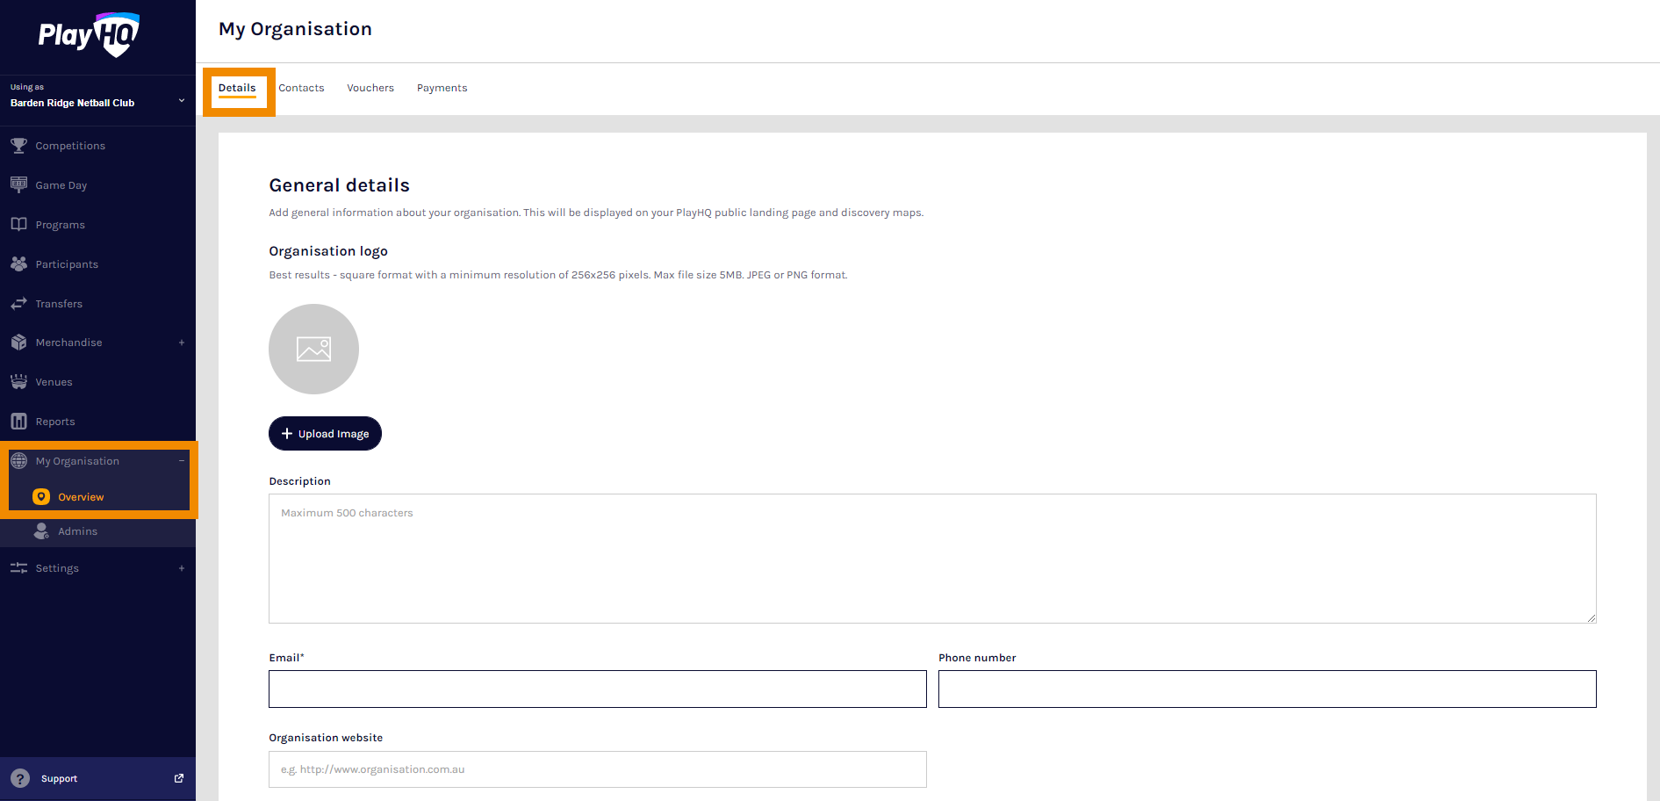Click the Reports chart icon

click(x=18, y=422)
